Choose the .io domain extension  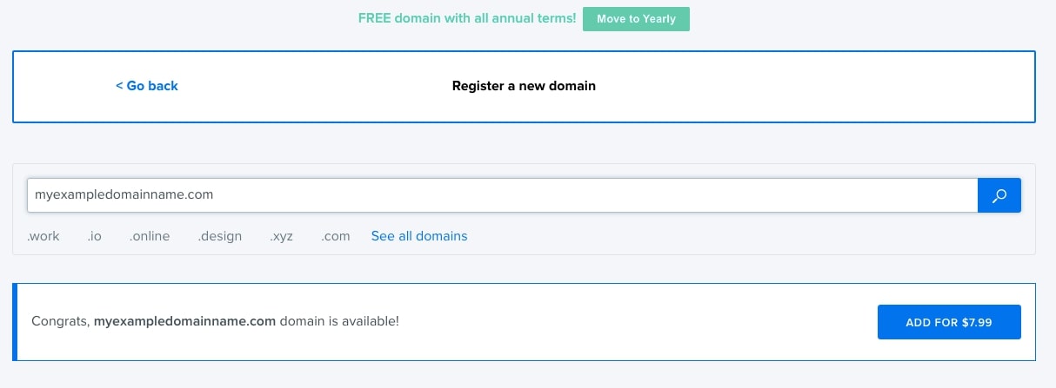(94, 236)
